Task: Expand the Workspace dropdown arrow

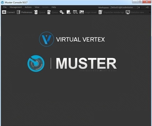Action: click(x=139, y=7)
